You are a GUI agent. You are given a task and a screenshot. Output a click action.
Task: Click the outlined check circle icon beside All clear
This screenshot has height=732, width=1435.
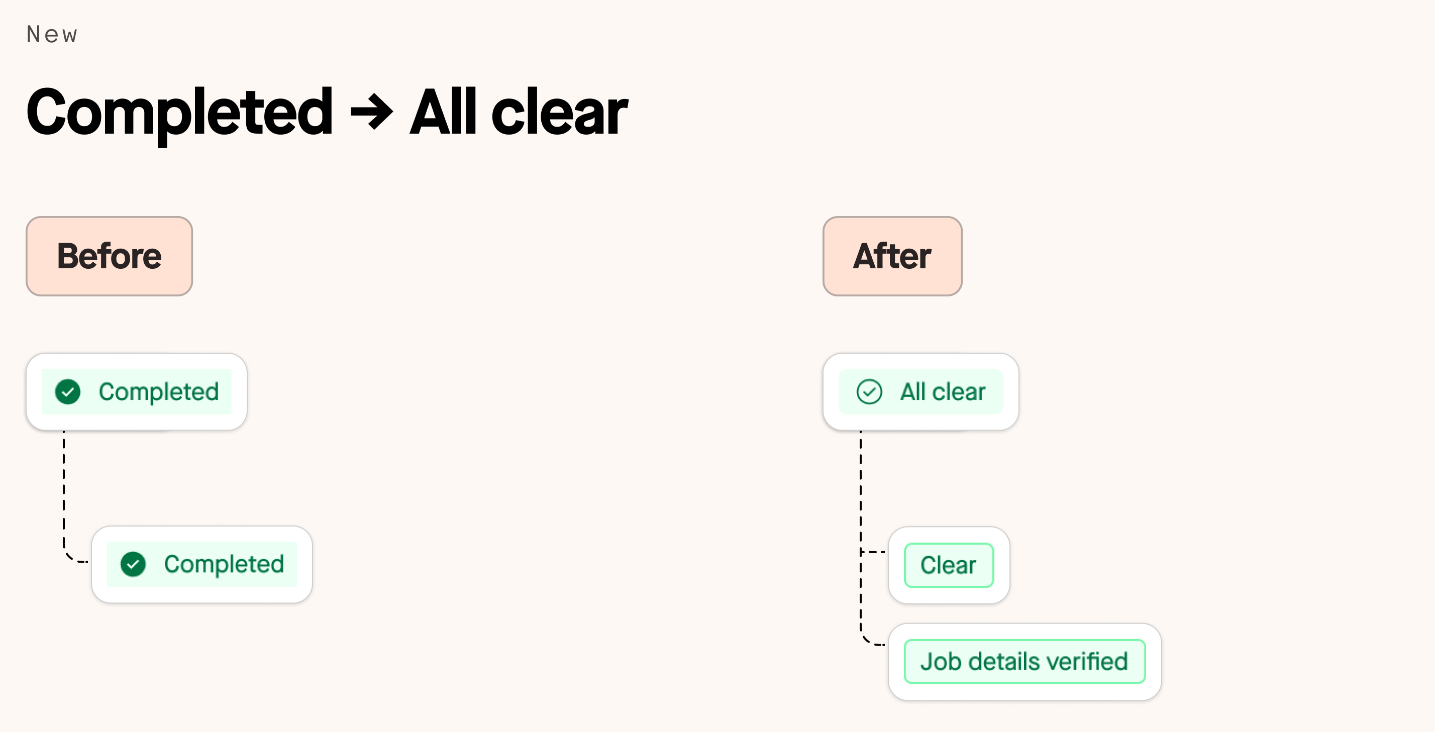pos(869,392)
